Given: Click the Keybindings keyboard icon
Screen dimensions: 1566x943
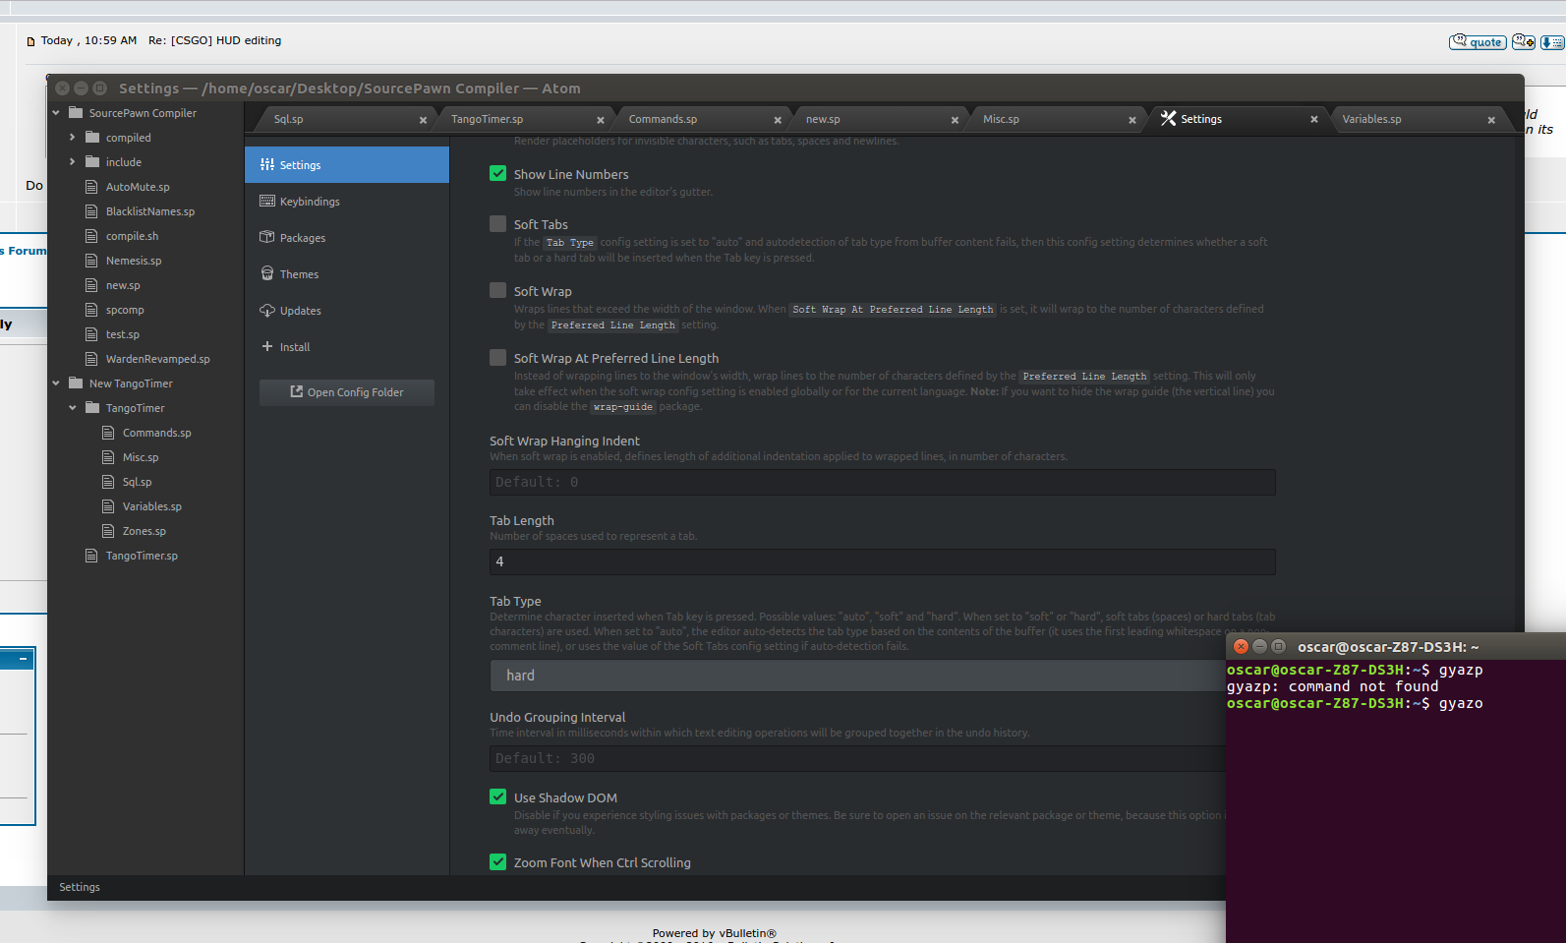Looking at the screenshot, I should coord(267,201).
